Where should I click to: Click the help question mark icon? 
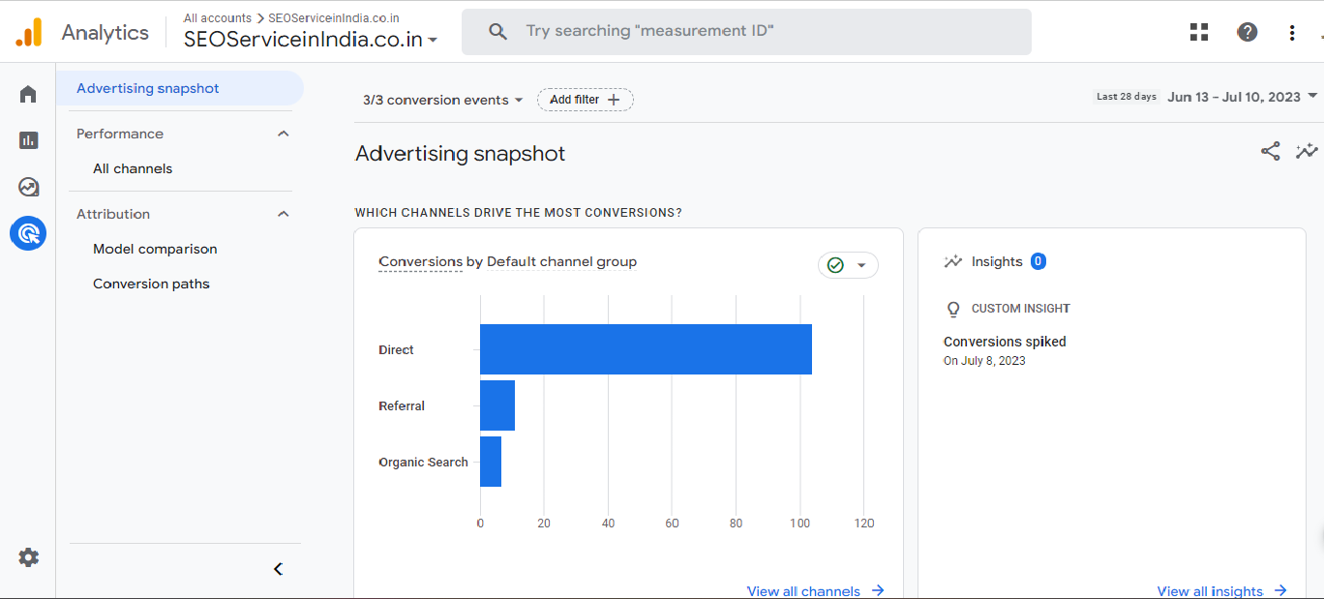[x=1248, y=32]
